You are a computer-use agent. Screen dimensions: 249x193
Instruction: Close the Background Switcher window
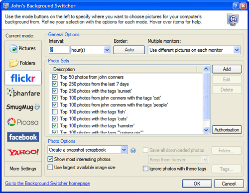pos(243,6)
